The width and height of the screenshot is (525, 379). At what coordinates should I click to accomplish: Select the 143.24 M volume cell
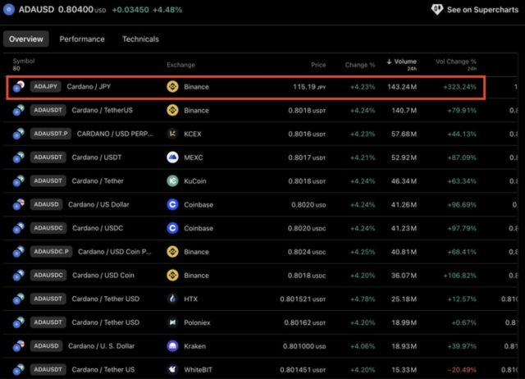(x=402, y=87)
